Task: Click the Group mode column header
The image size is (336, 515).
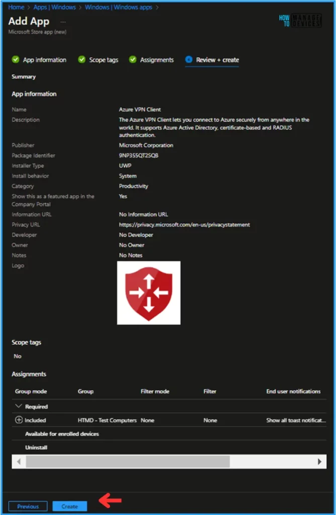Action: tap(31, 391)
